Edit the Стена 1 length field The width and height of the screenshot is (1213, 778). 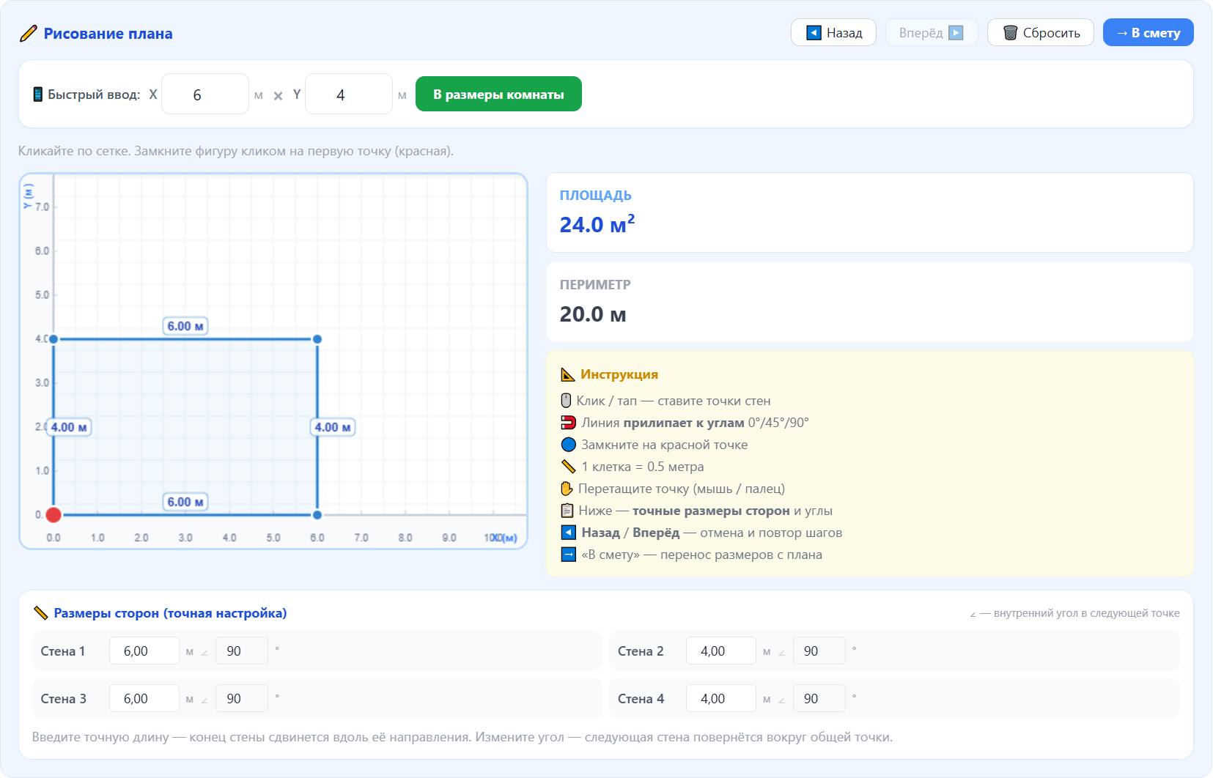click(x=144, y=651)
